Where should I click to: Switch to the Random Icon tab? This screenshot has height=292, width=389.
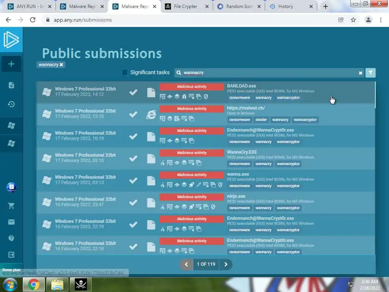pyautogui.click(x=239, y=6)
